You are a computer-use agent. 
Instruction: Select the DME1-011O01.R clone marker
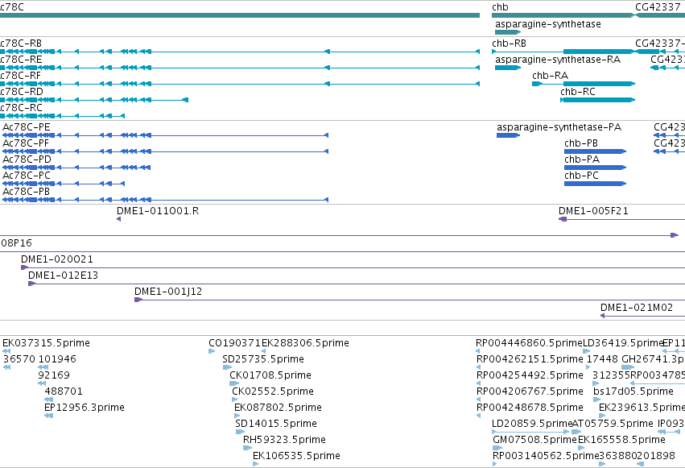click(x=119, y=219)
